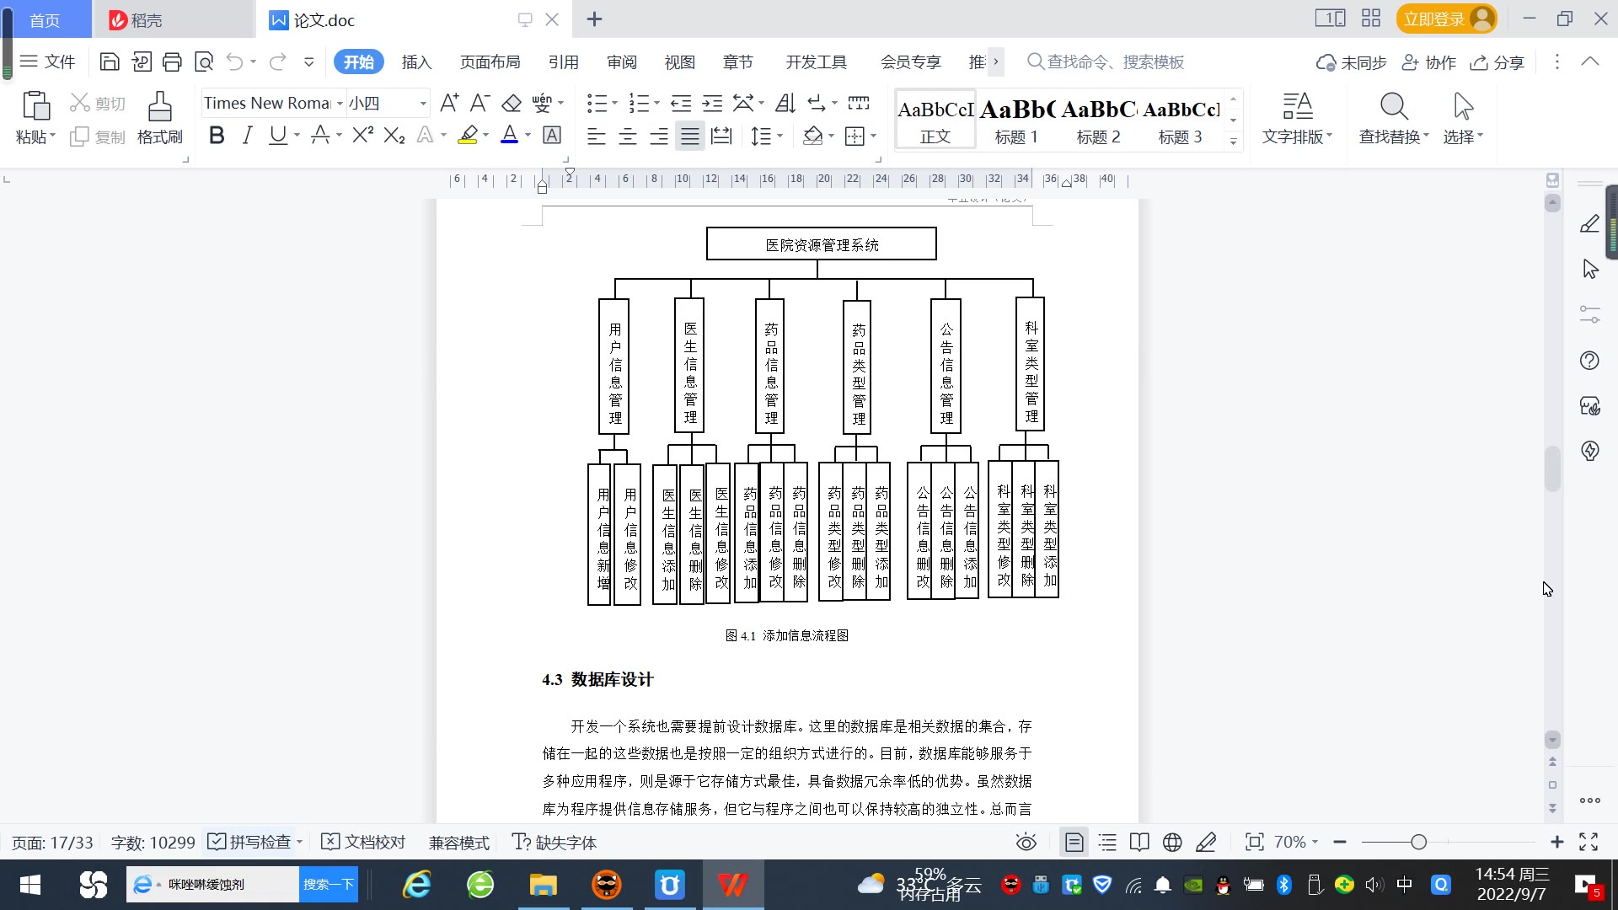Screen dimensions: 1618x910
Task: Click the justify alignment icon
Action: [x=690, y=136]
